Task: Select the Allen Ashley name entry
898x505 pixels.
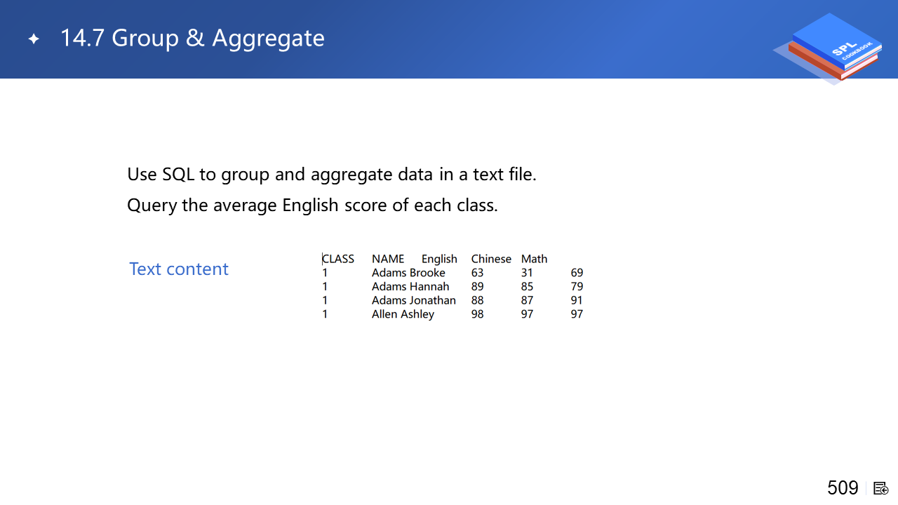Action: point(403,314)
